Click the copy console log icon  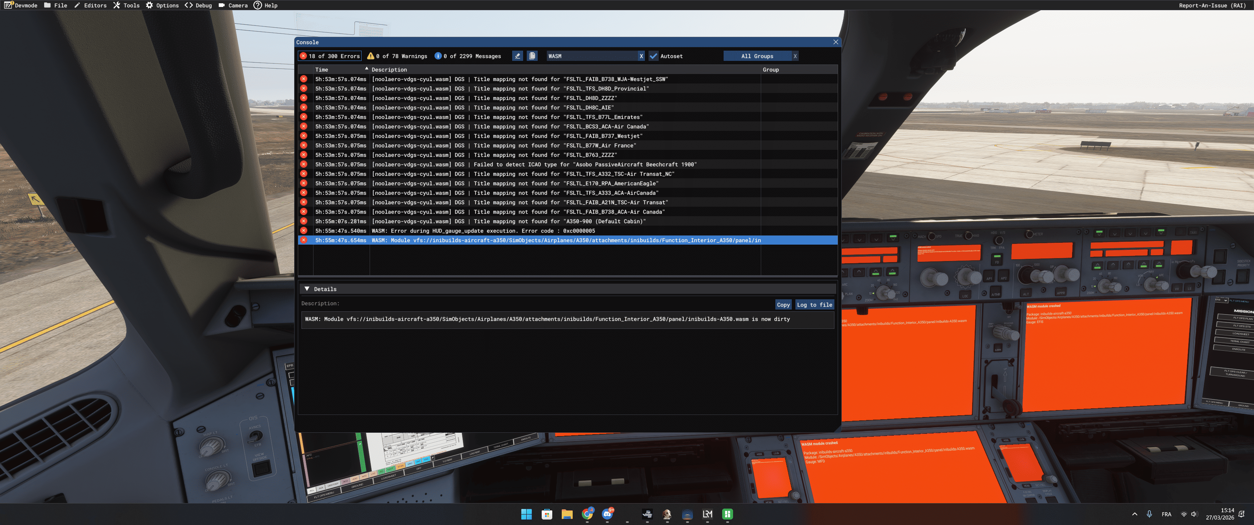coord(532,56)
